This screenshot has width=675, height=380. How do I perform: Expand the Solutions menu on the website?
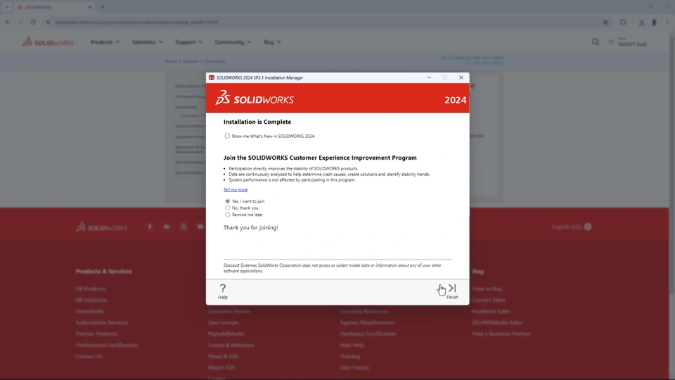147,42
